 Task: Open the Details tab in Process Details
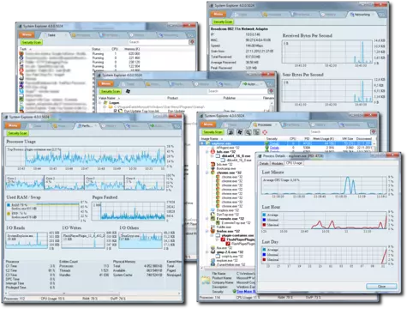(264, 163)
